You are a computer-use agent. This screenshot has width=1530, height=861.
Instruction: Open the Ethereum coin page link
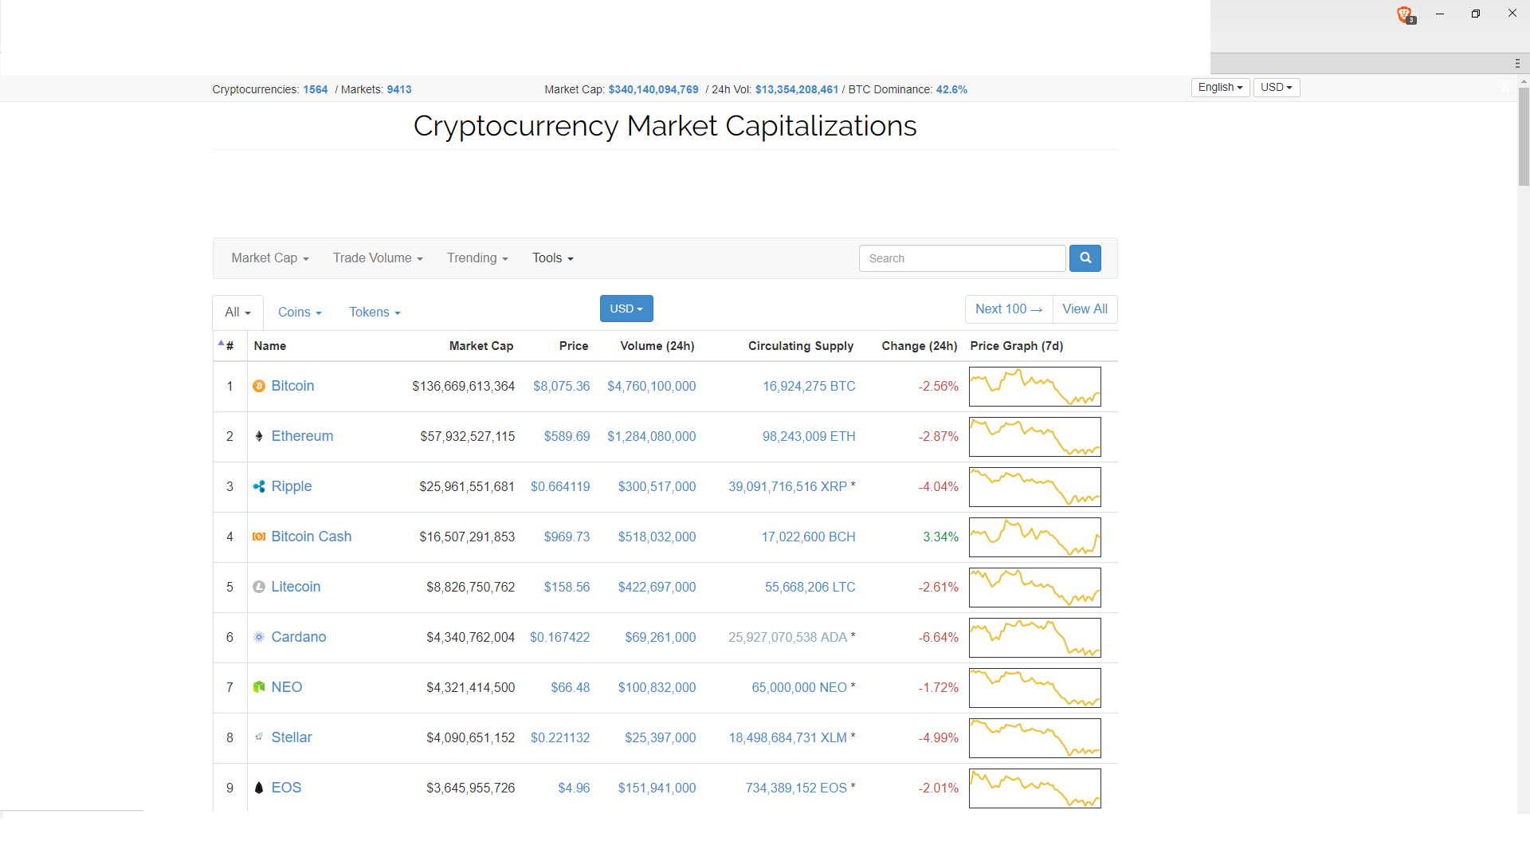point(302,436)
